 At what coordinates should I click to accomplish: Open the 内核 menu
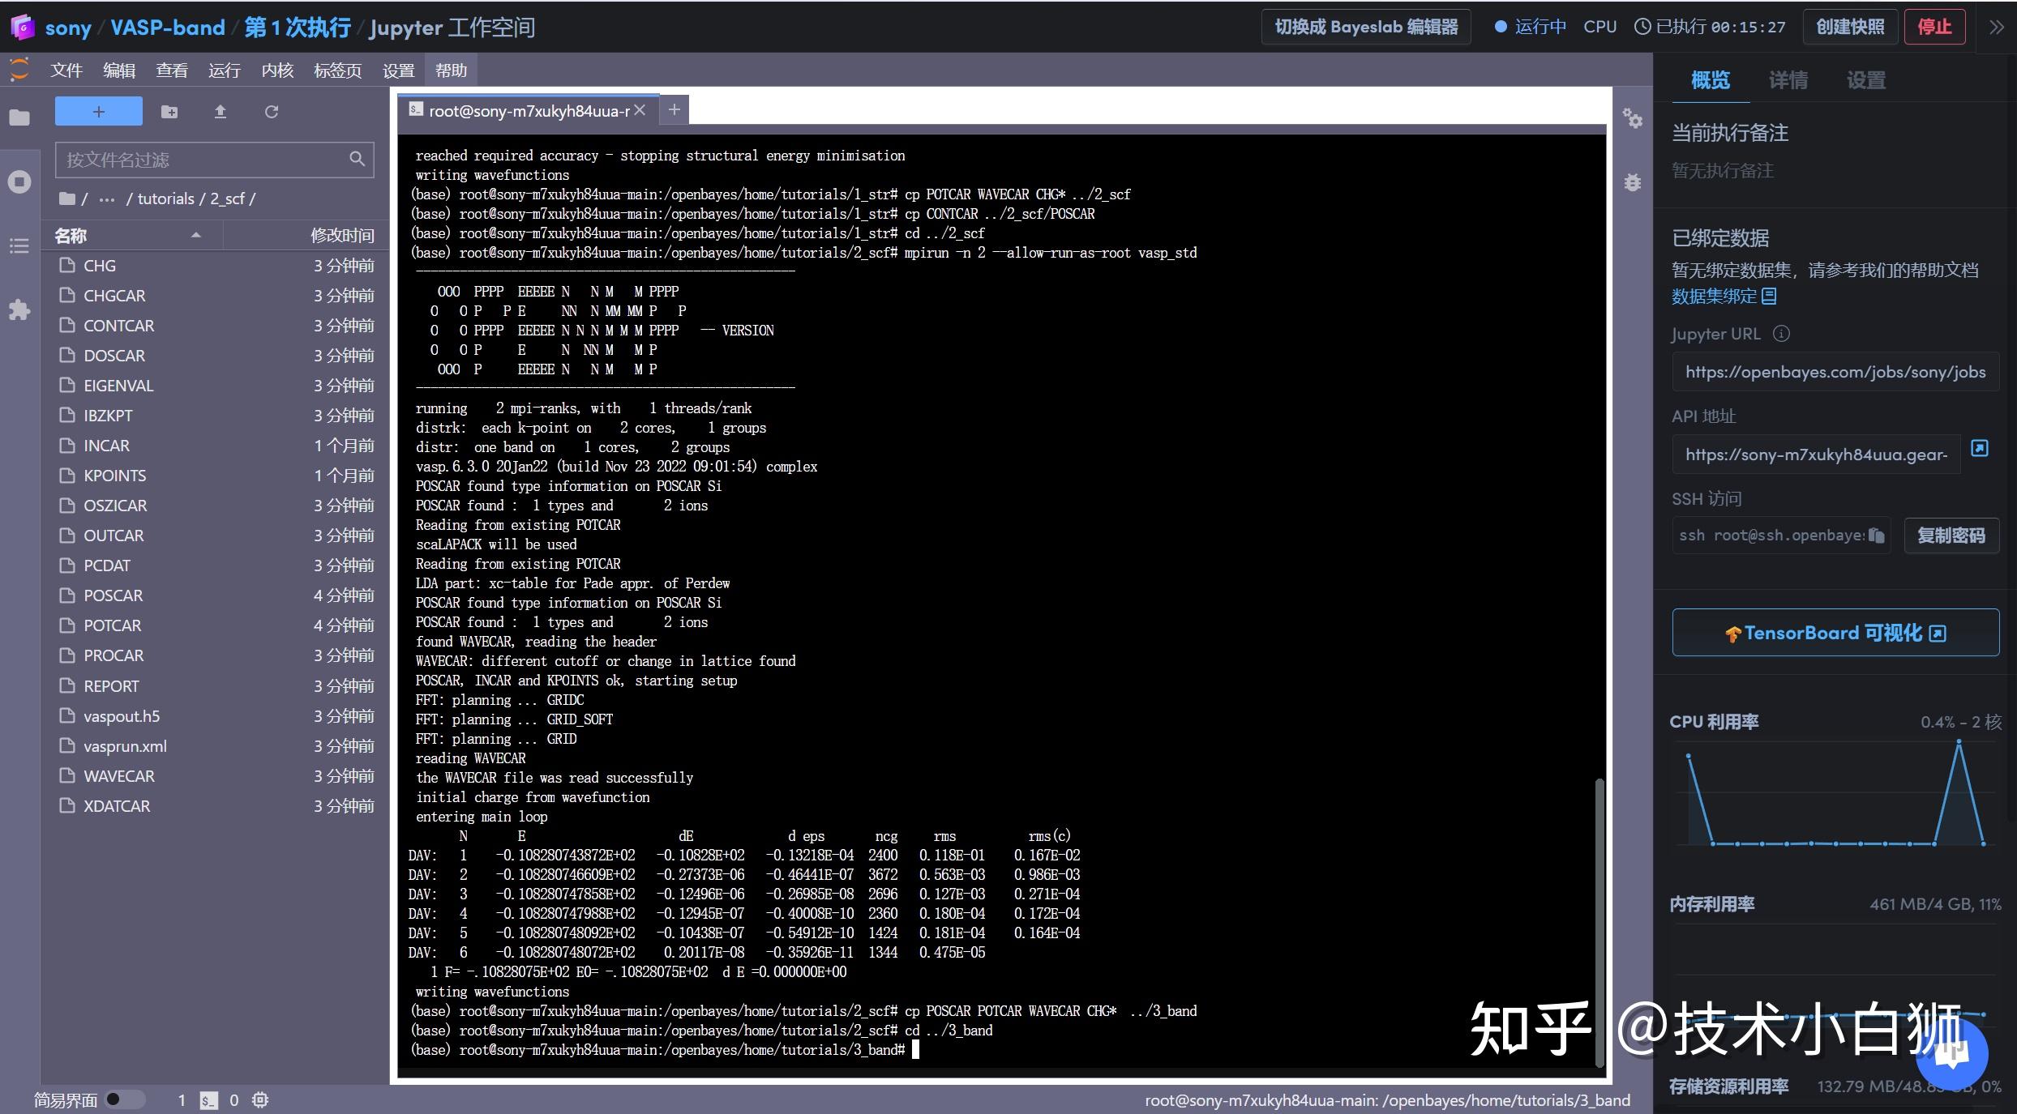tap(277, 70)
